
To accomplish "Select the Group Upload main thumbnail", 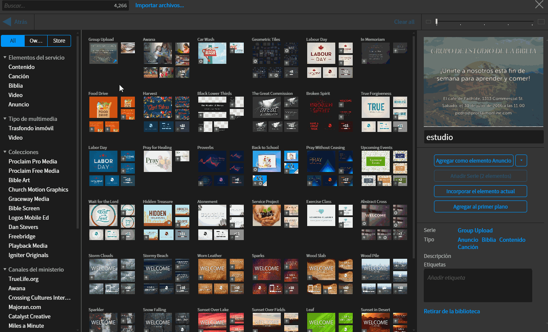I will pyautogui.click(x=103, y=53).
